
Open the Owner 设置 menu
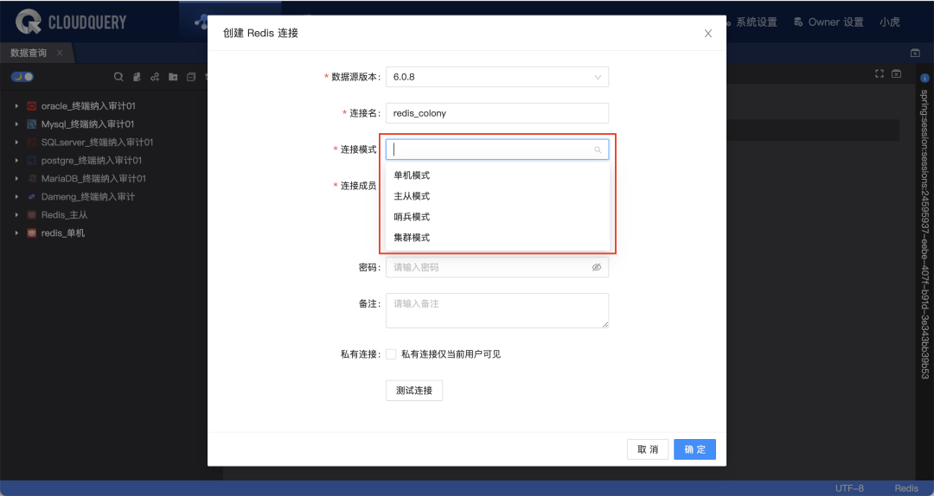tap(835, 22)
